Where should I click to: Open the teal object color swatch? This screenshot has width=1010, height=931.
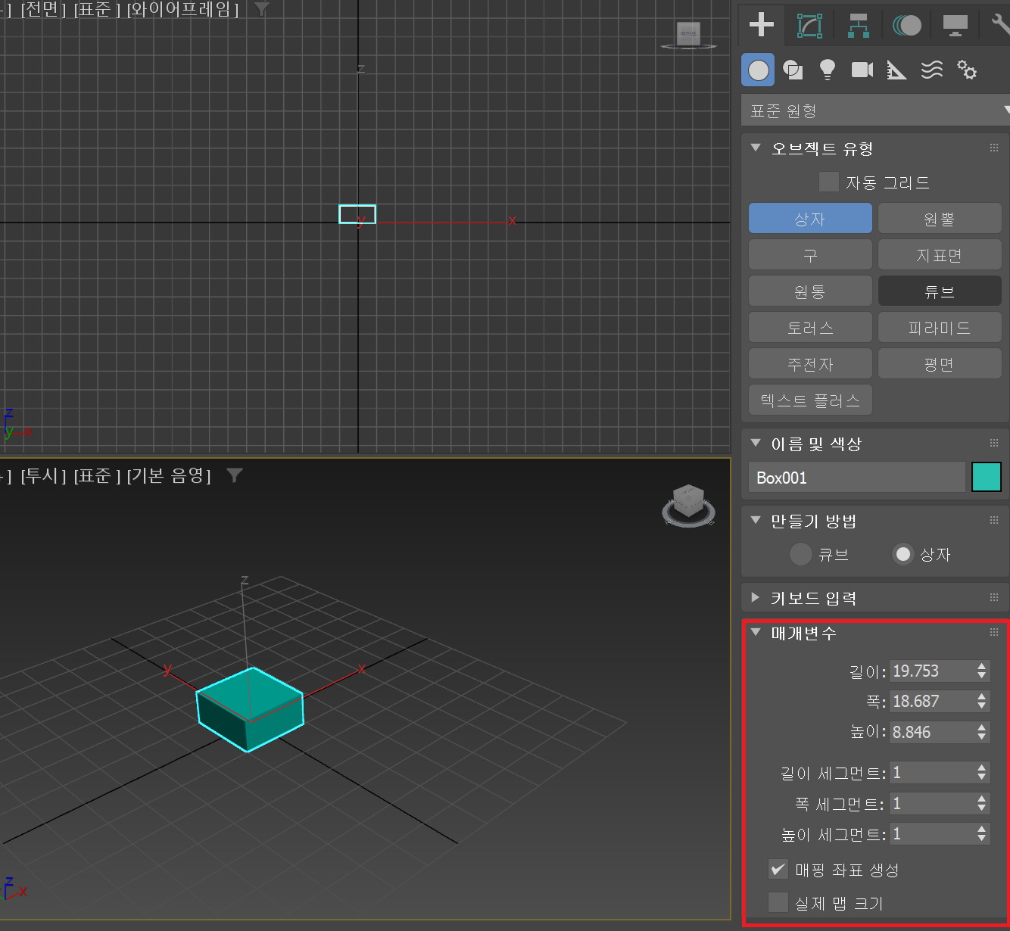[986, 478]
